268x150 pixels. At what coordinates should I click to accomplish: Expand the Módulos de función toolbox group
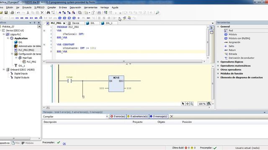pyautogui.click(x=218, y=74)
